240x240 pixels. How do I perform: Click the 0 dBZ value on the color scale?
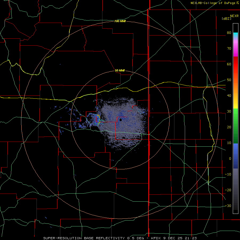click(x=230, y=159)
